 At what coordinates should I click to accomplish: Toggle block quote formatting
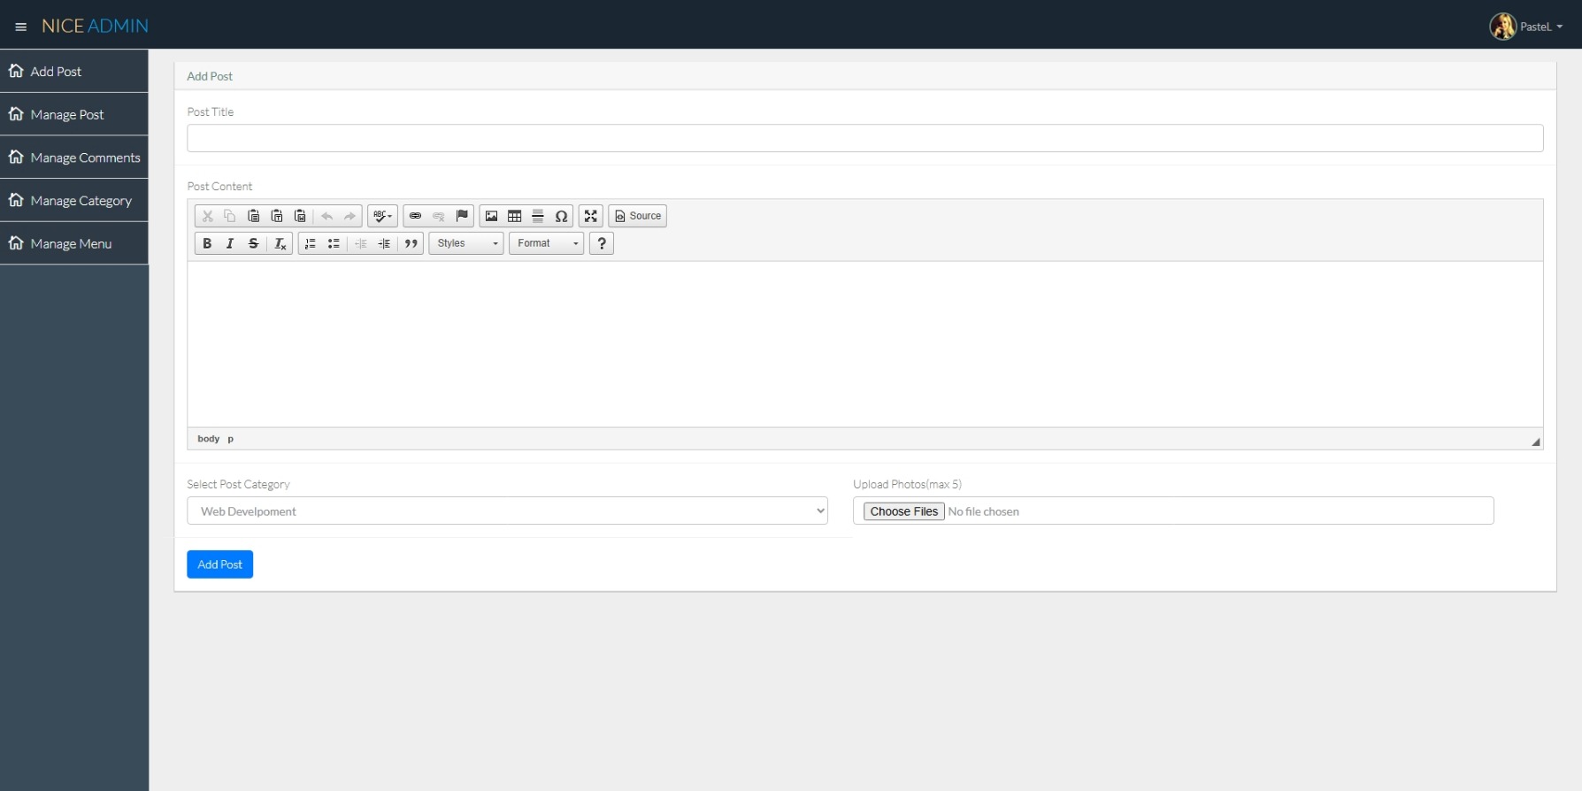coord(411,243)
